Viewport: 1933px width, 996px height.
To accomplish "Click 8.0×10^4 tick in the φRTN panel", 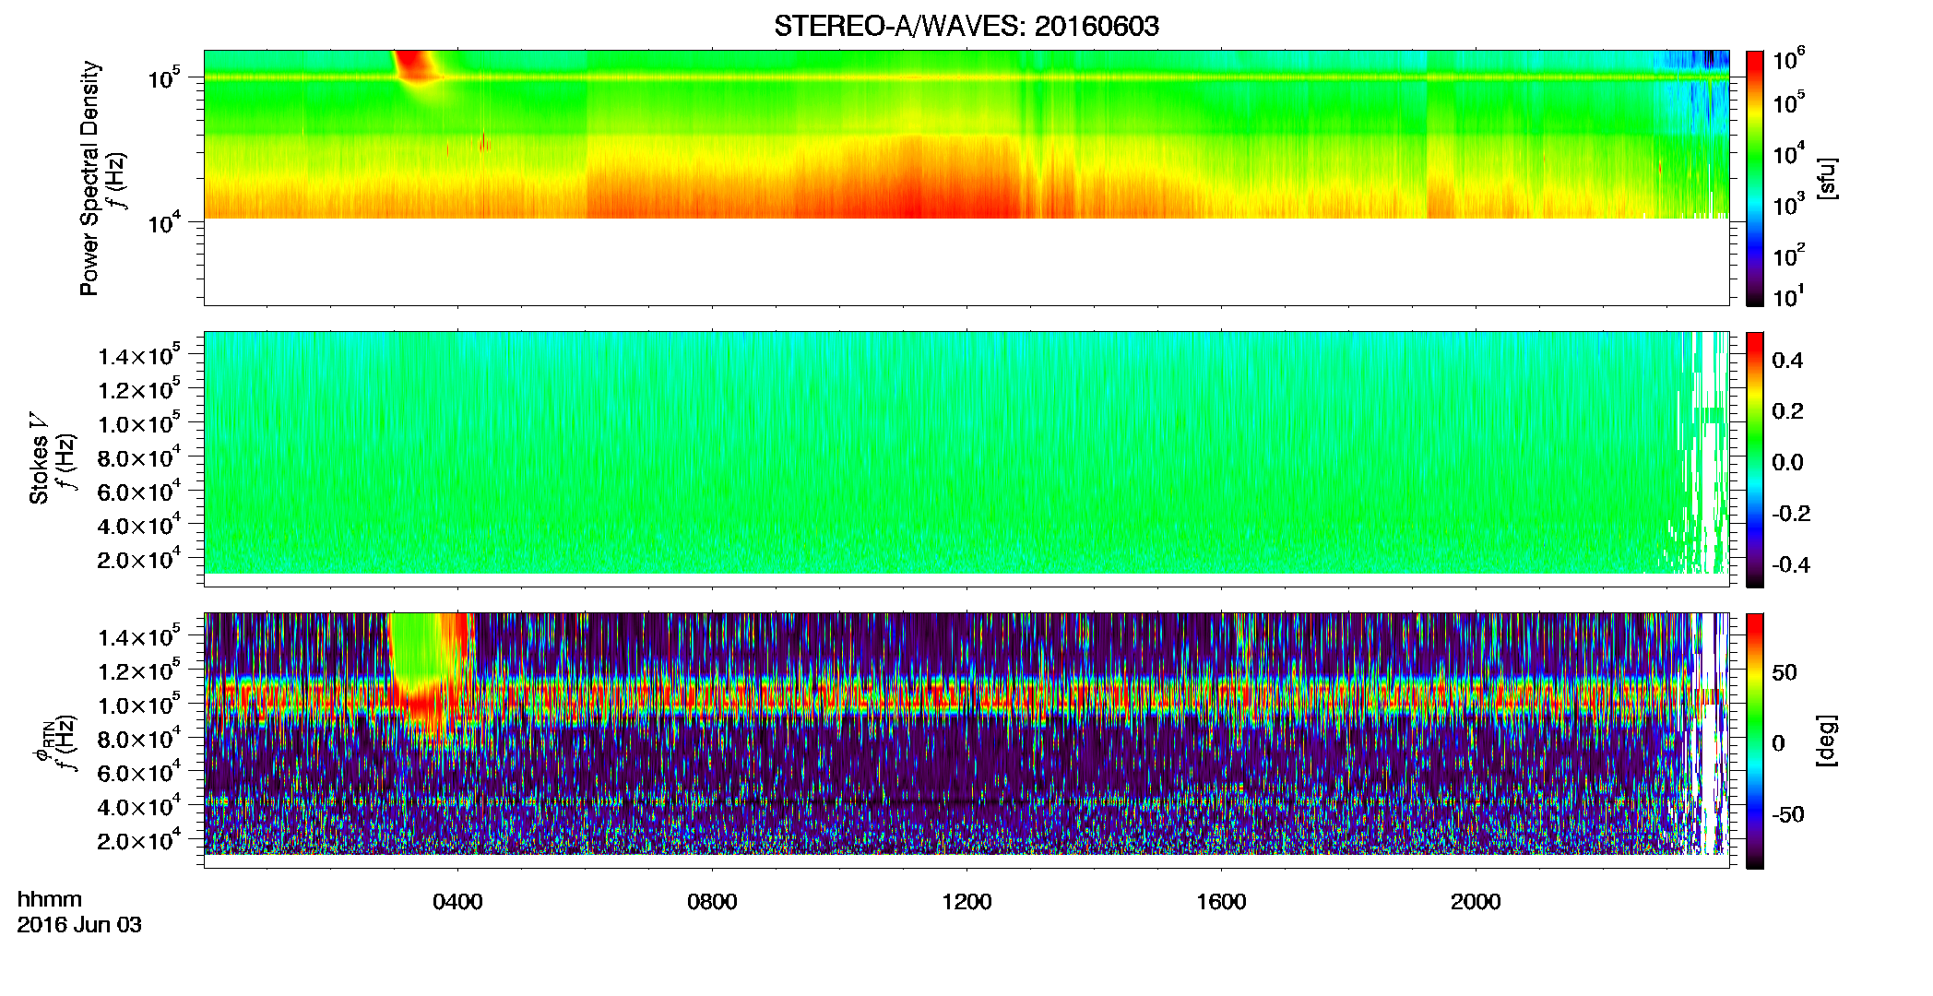I will pos(139,738).
